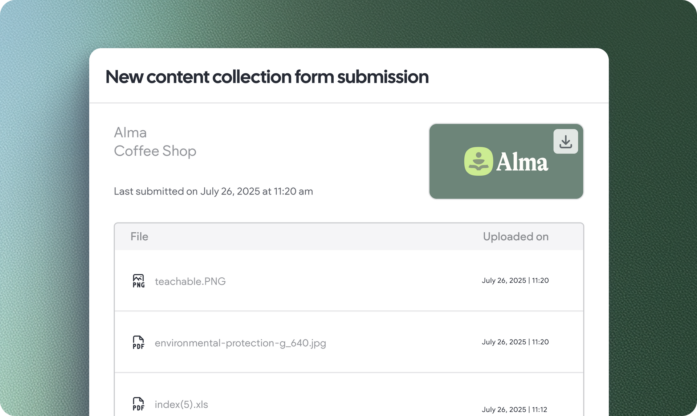Open the index(5).xls file

click(x=182, y=404)
